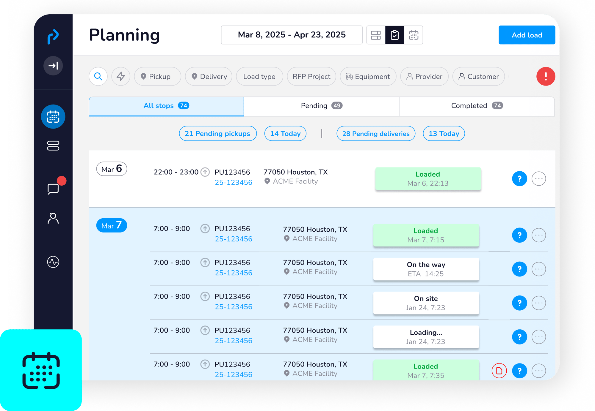The width and height of the screenshot is (595, 411).
Task: Click the Add load button
Action: [x=527, y=35]
